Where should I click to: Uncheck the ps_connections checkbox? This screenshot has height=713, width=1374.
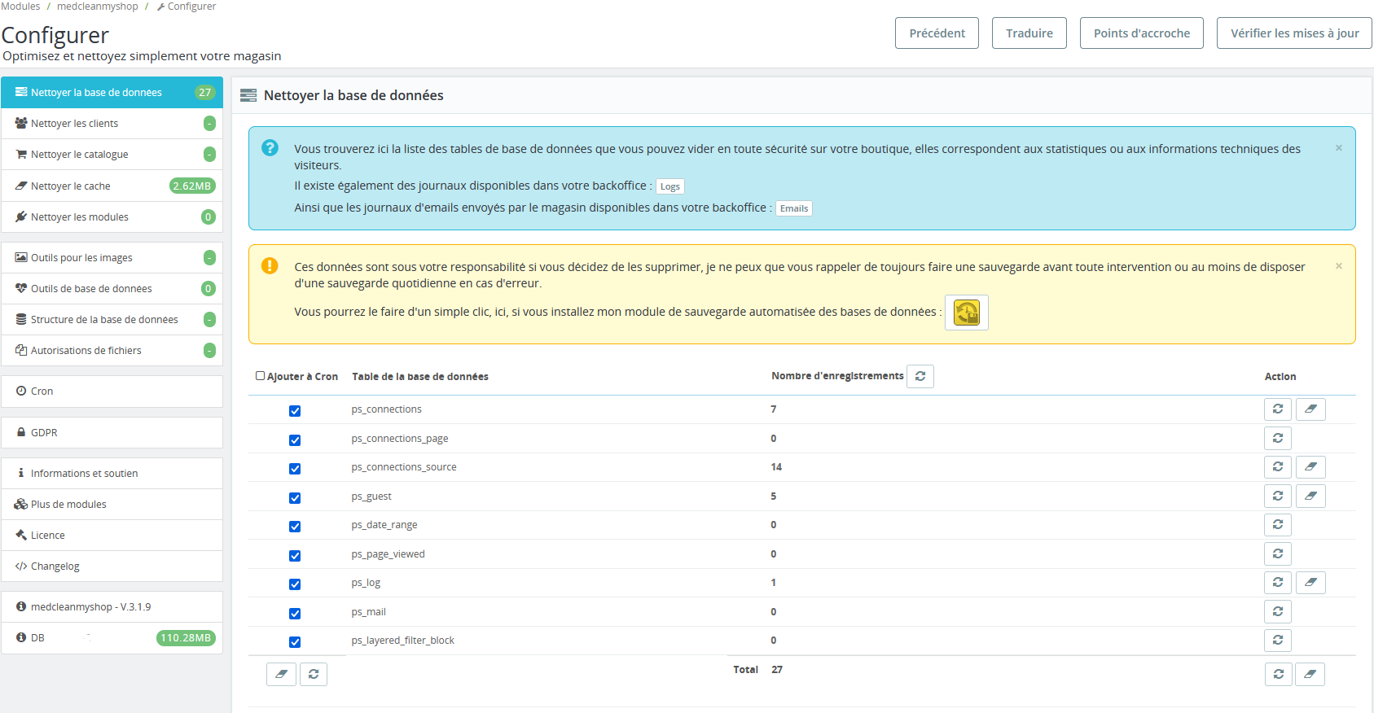tap(295, 411)
